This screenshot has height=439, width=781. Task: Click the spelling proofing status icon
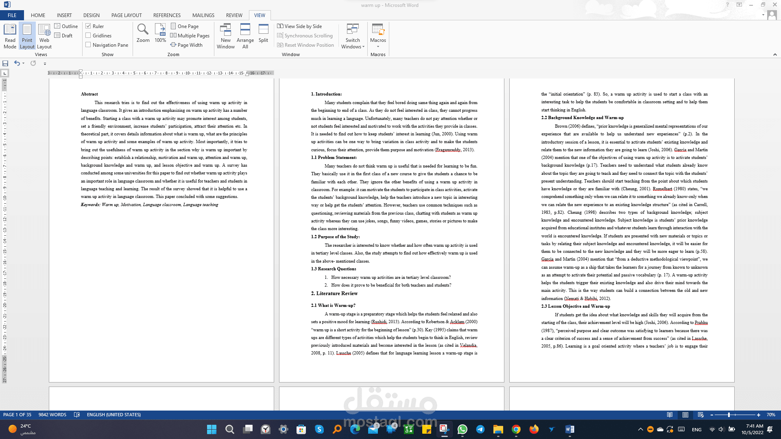pyautogui.click(x=77, y=415)
